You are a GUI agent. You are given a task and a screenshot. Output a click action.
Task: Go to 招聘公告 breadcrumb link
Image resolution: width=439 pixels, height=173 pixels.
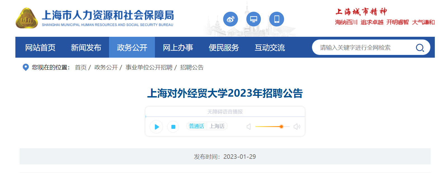tap(192, 67)
